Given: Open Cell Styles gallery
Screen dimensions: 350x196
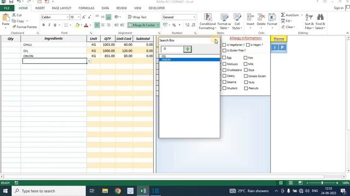Looking at the screenshot, I should coord(237,21).
